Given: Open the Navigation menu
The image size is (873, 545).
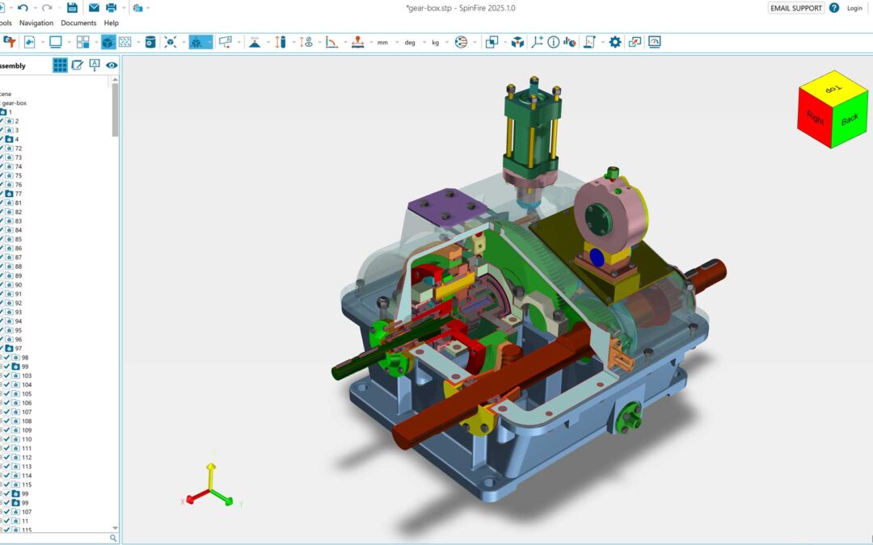Looking at the screenshot, I should (x=36, y=23).
